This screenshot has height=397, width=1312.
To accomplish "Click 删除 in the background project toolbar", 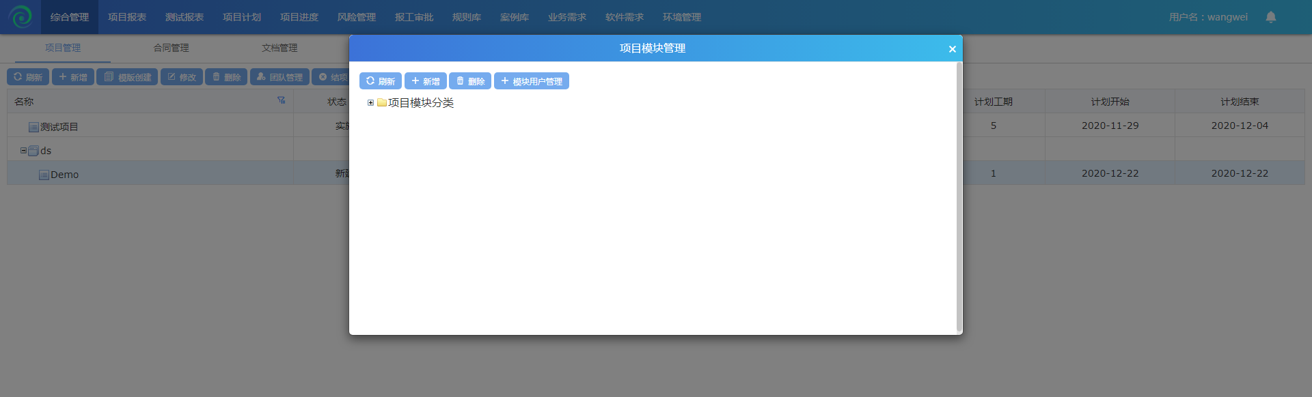I will 227,77.
